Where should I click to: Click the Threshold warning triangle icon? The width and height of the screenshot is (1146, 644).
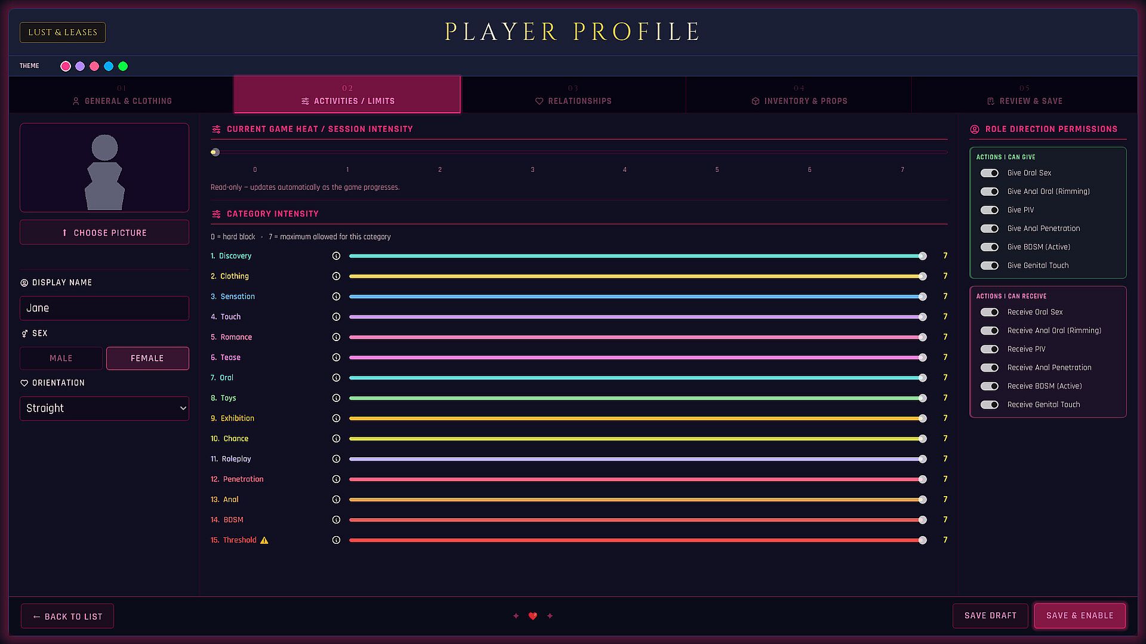coord(264,540)
